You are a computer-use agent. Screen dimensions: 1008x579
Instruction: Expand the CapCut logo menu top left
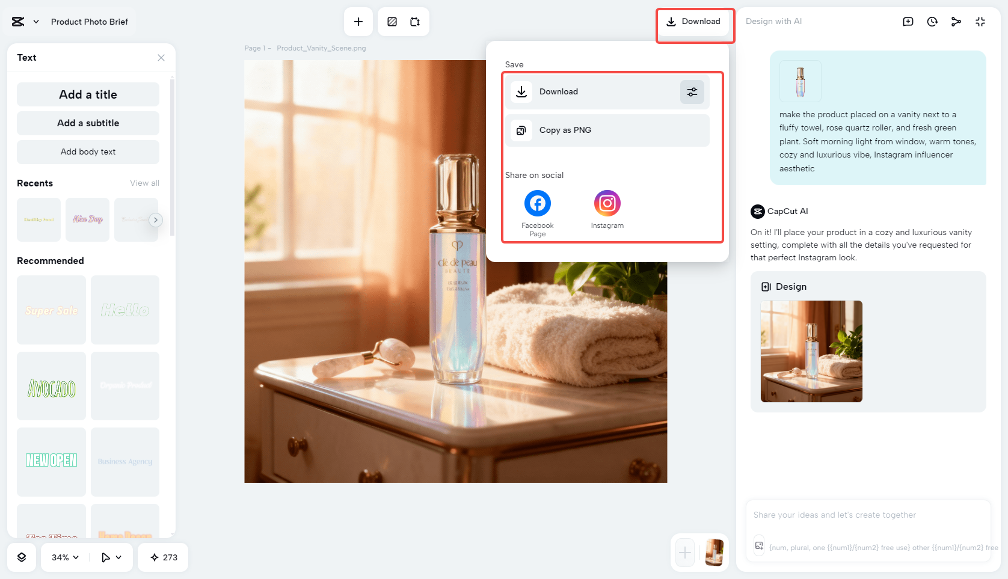pos(25,21)
